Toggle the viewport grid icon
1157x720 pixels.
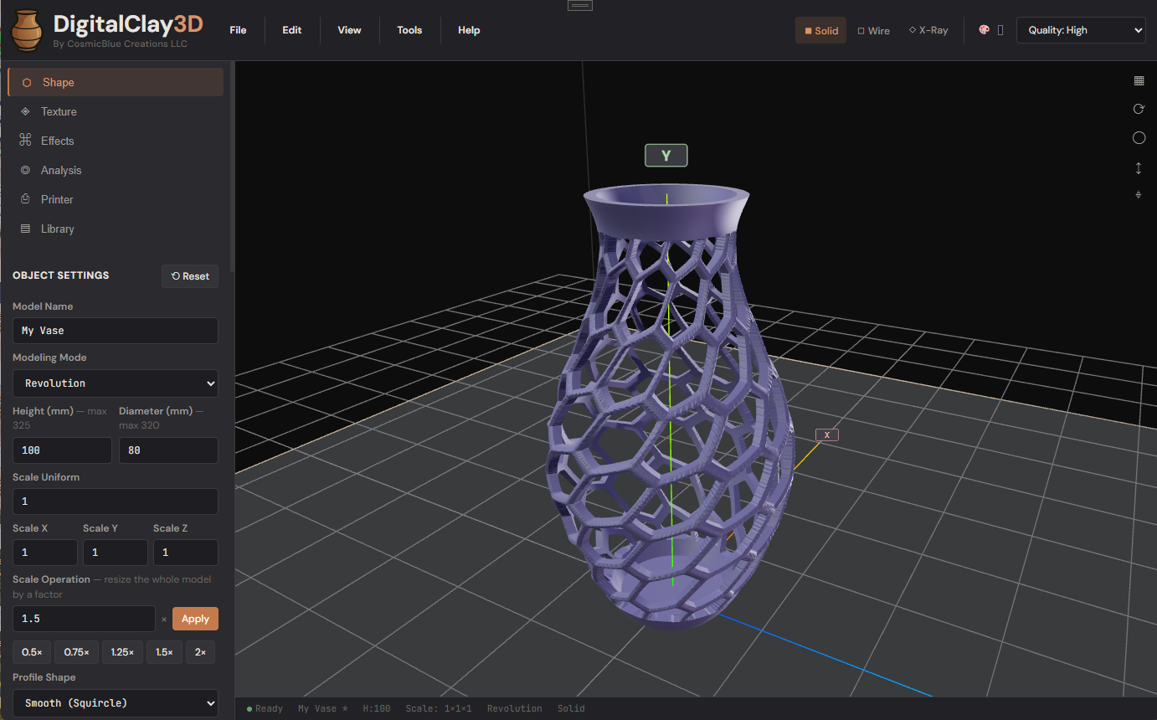(1139, 80)
